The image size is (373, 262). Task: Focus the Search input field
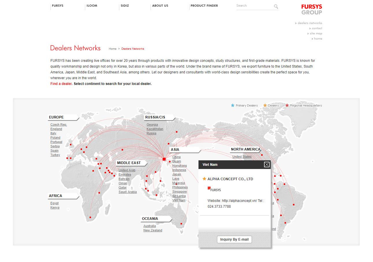(x=254, y=6)
